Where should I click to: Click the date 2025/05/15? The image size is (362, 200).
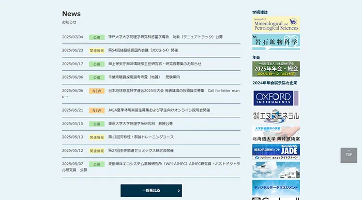pos(72,124)
